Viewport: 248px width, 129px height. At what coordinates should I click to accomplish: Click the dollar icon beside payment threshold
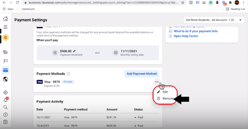[55, 53]
